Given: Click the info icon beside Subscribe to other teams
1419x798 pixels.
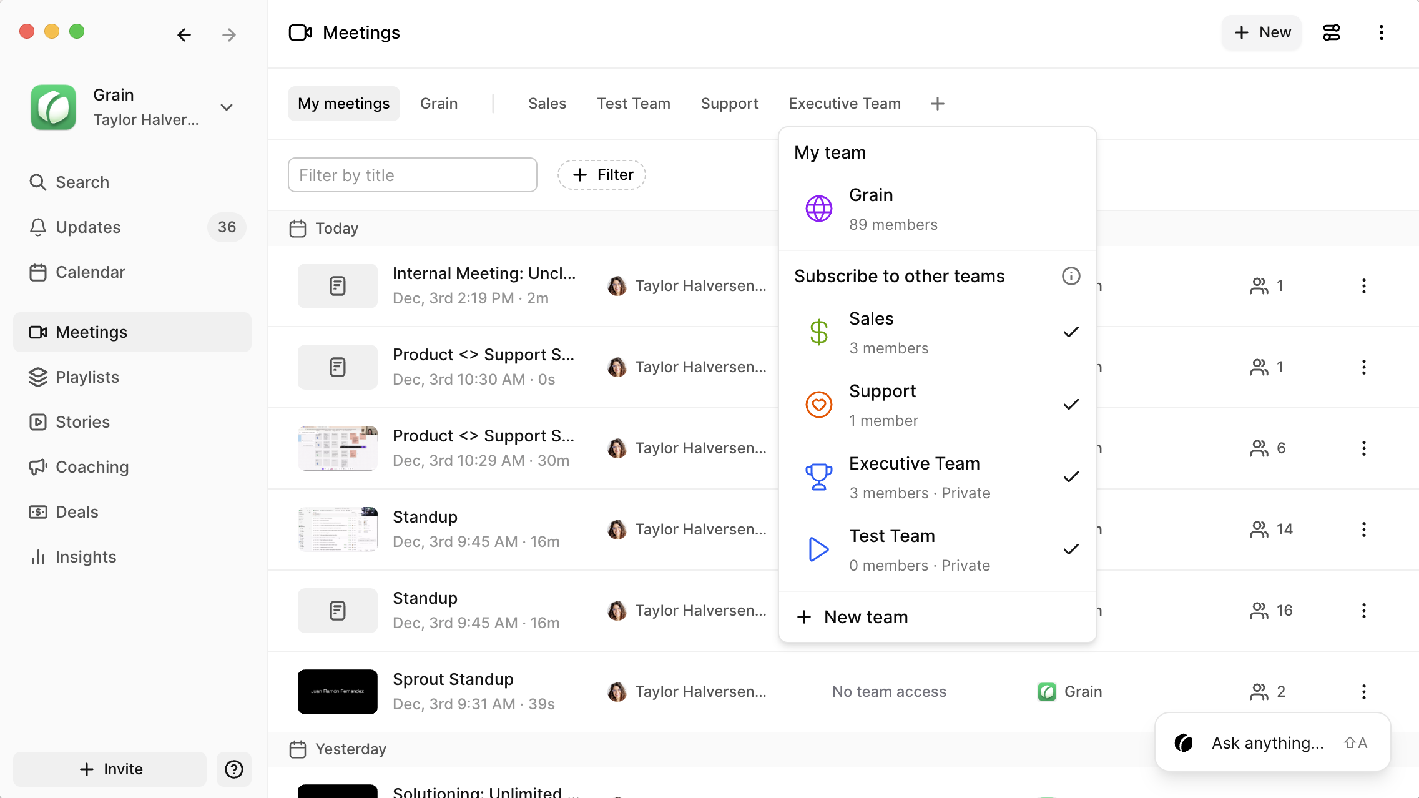Looking at the screenshot, I should (1071, 276).
